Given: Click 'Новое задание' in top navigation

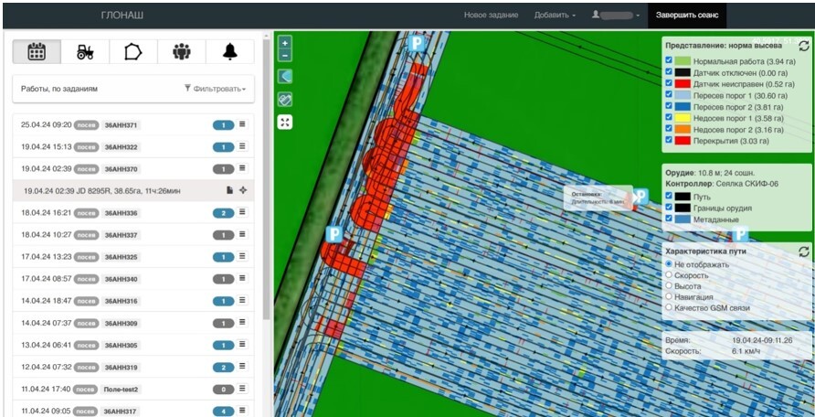Looking at the screenshot, I should [492, 15].
